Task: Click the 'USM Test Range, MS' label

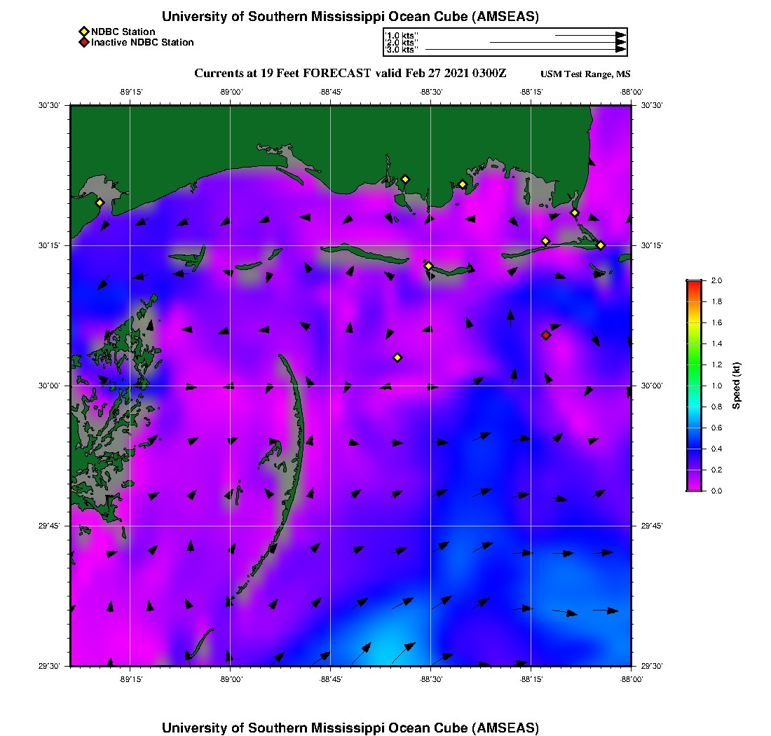Action: point(585,74)
